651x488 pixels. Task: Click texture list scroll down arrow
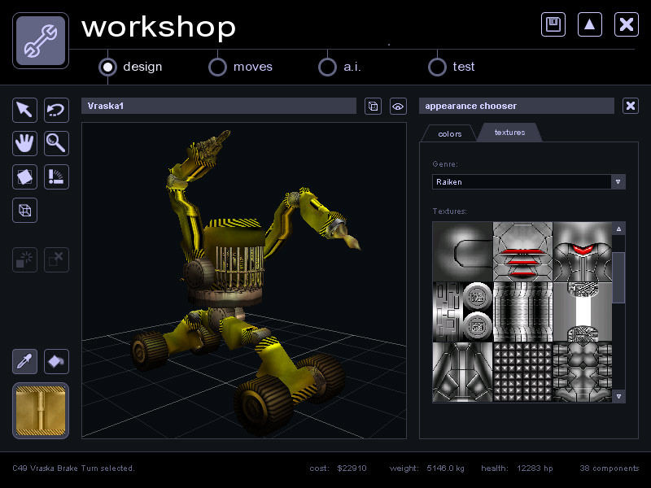tap(618, 395)
